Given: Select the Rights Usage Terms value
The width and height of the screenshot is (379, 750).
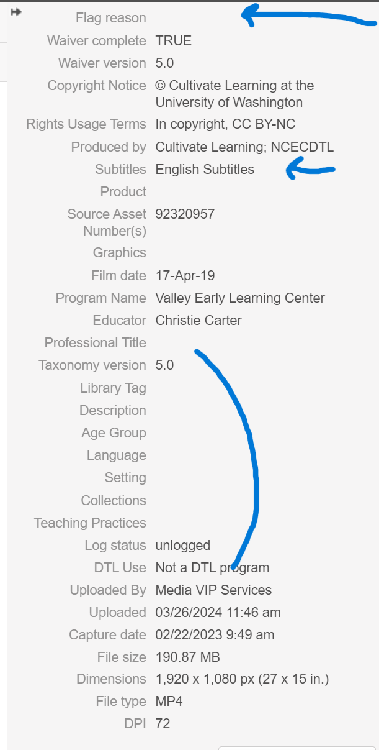Looking at the screenshot, I should click(225, 124).
